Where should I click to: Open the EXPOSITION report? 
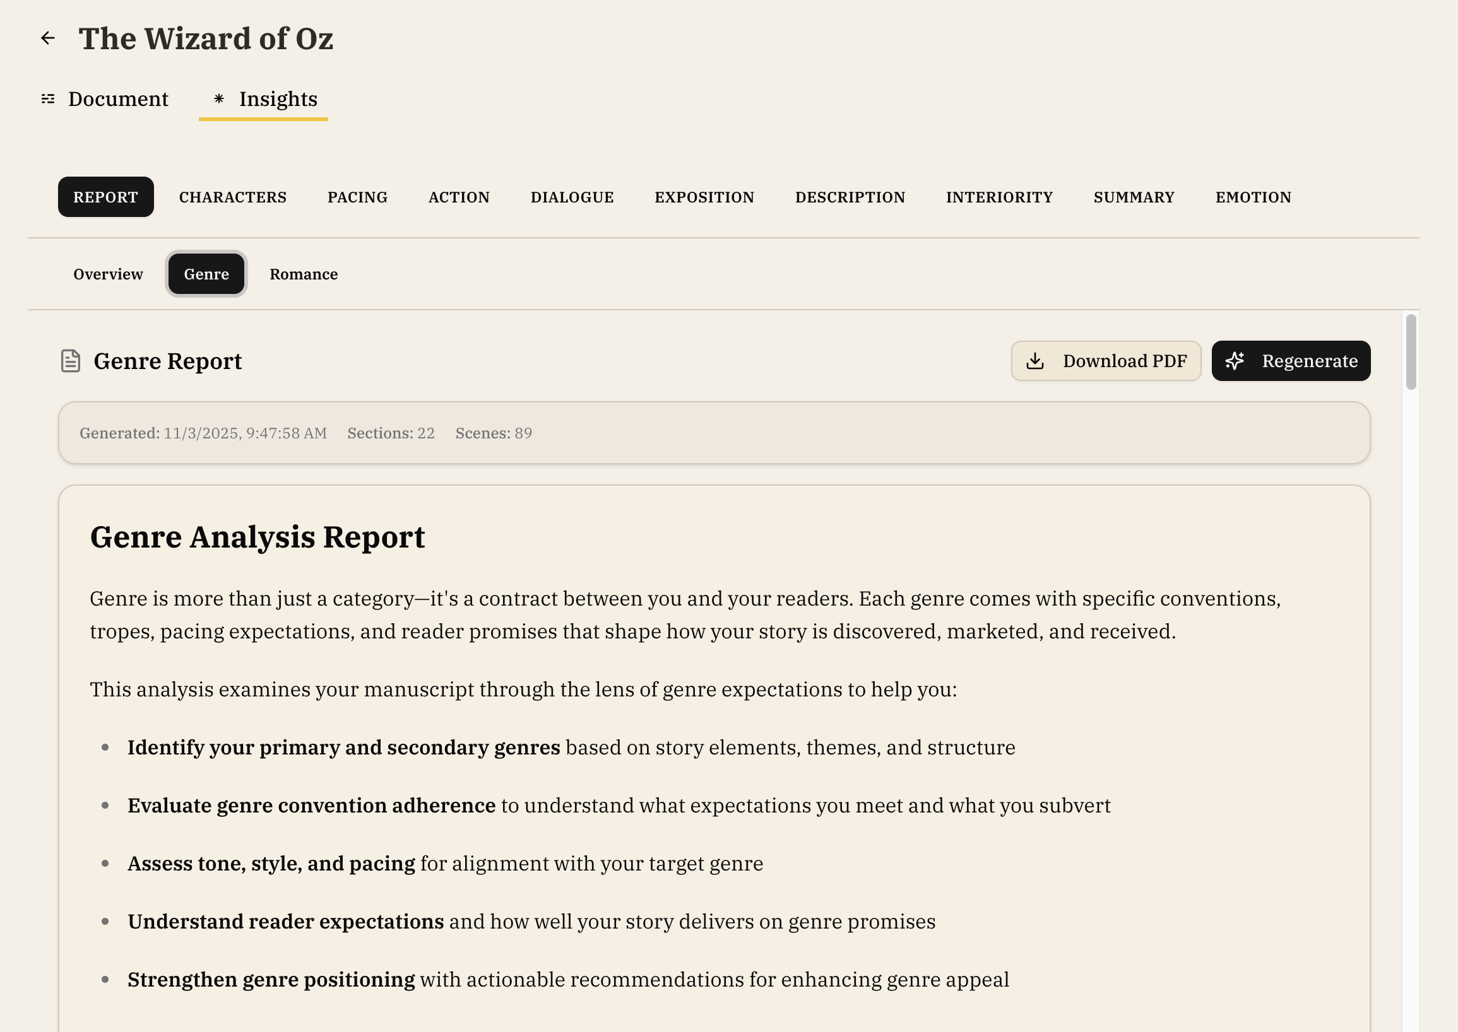704,197
